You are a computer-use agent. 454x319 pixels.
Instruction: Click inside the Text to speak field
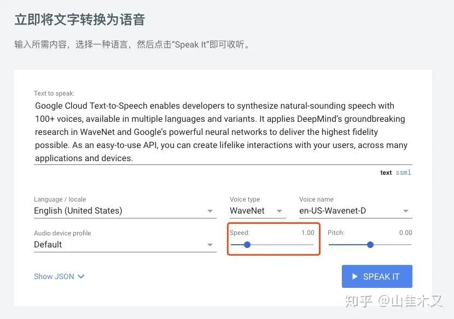[223, 132]
